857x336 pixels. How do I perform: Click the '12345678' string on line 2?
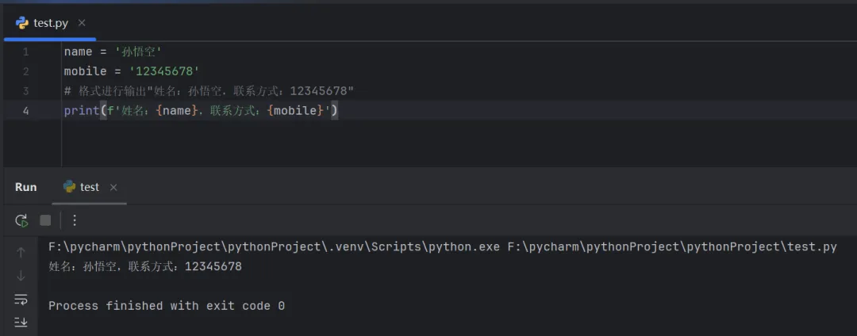pyautogui.click(x=163, y=71)
